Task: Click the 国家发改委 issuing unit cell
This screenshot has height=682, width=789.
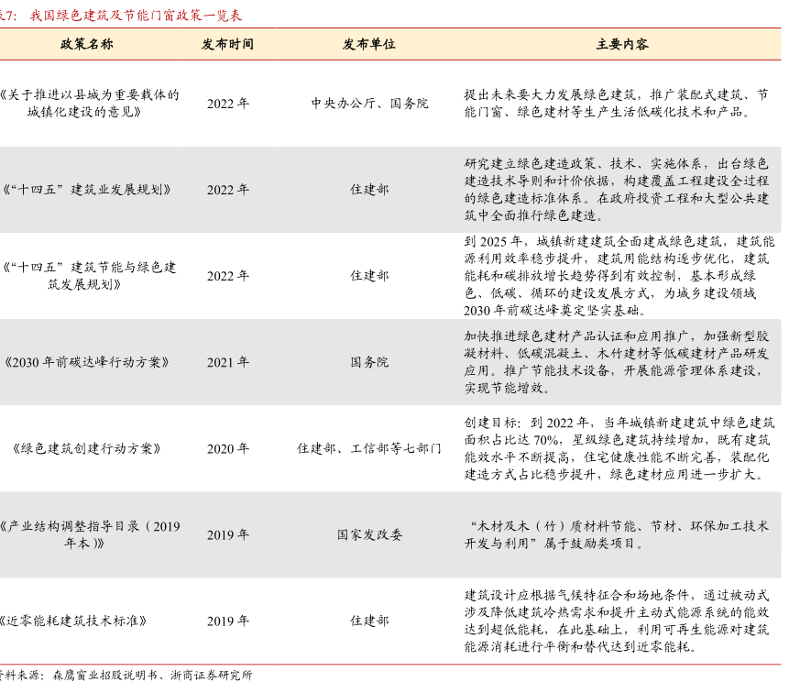Action: pos(369,534)
